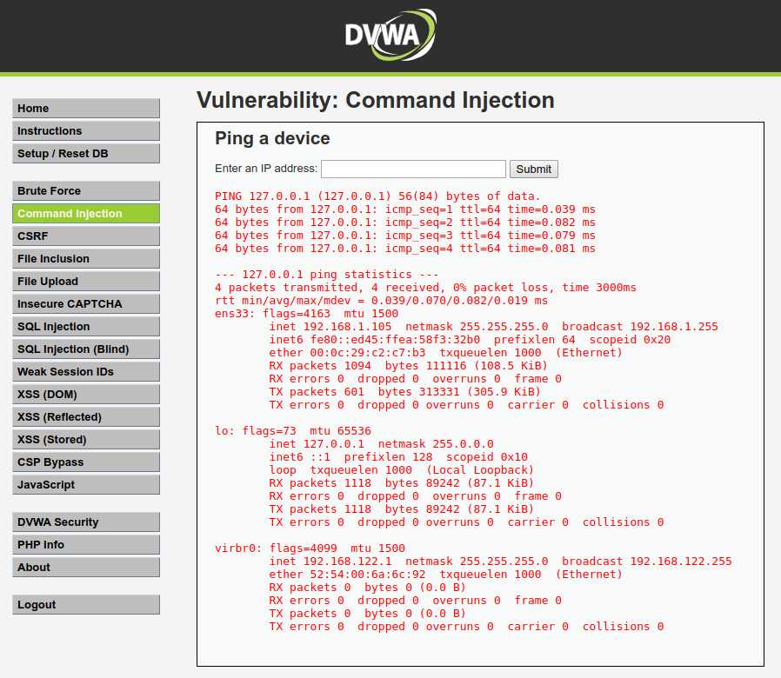Click the 'RX packets 1094' line

coord(409,366)
